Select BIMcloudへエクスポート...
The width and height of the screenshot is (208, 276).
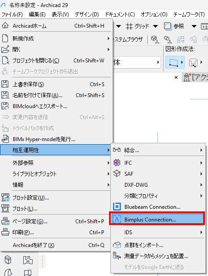point(56,106)
